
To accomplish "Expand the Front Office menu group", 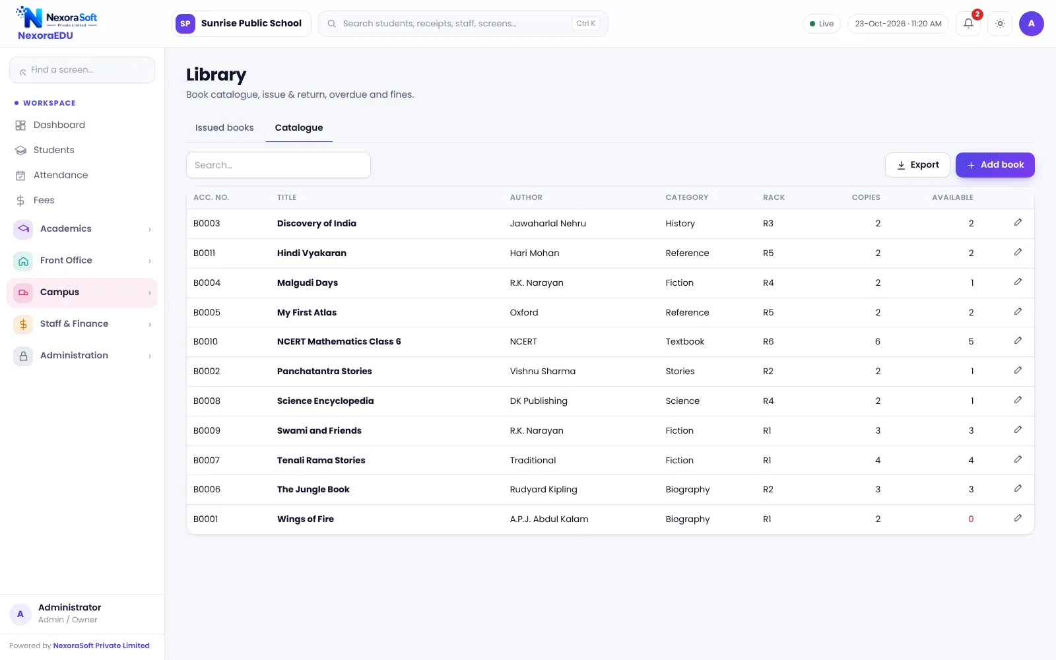I will point(82,261).
